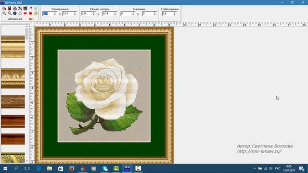
Task: Click the dark red book toolbar icon
Action: [10, 9]
